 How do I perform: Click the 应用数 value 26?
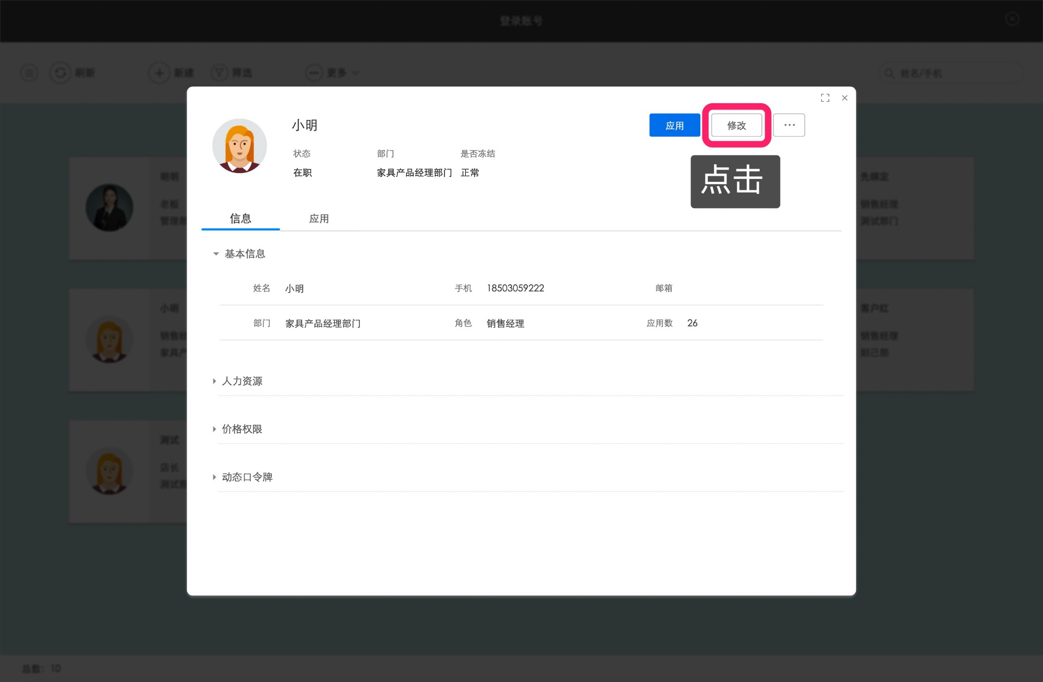692,323
